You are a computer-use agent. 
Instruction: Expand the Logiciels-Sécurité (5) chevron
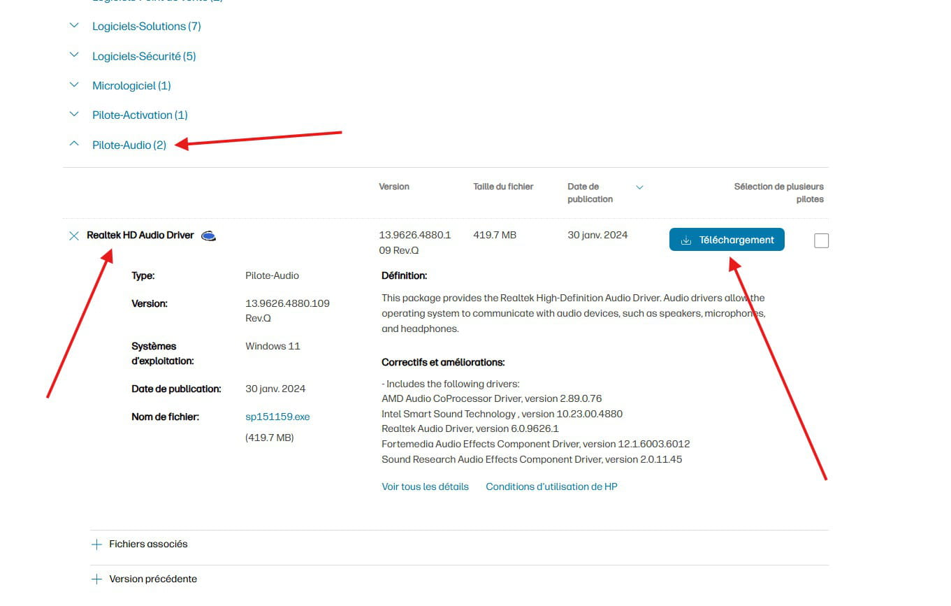pos(74,55)
